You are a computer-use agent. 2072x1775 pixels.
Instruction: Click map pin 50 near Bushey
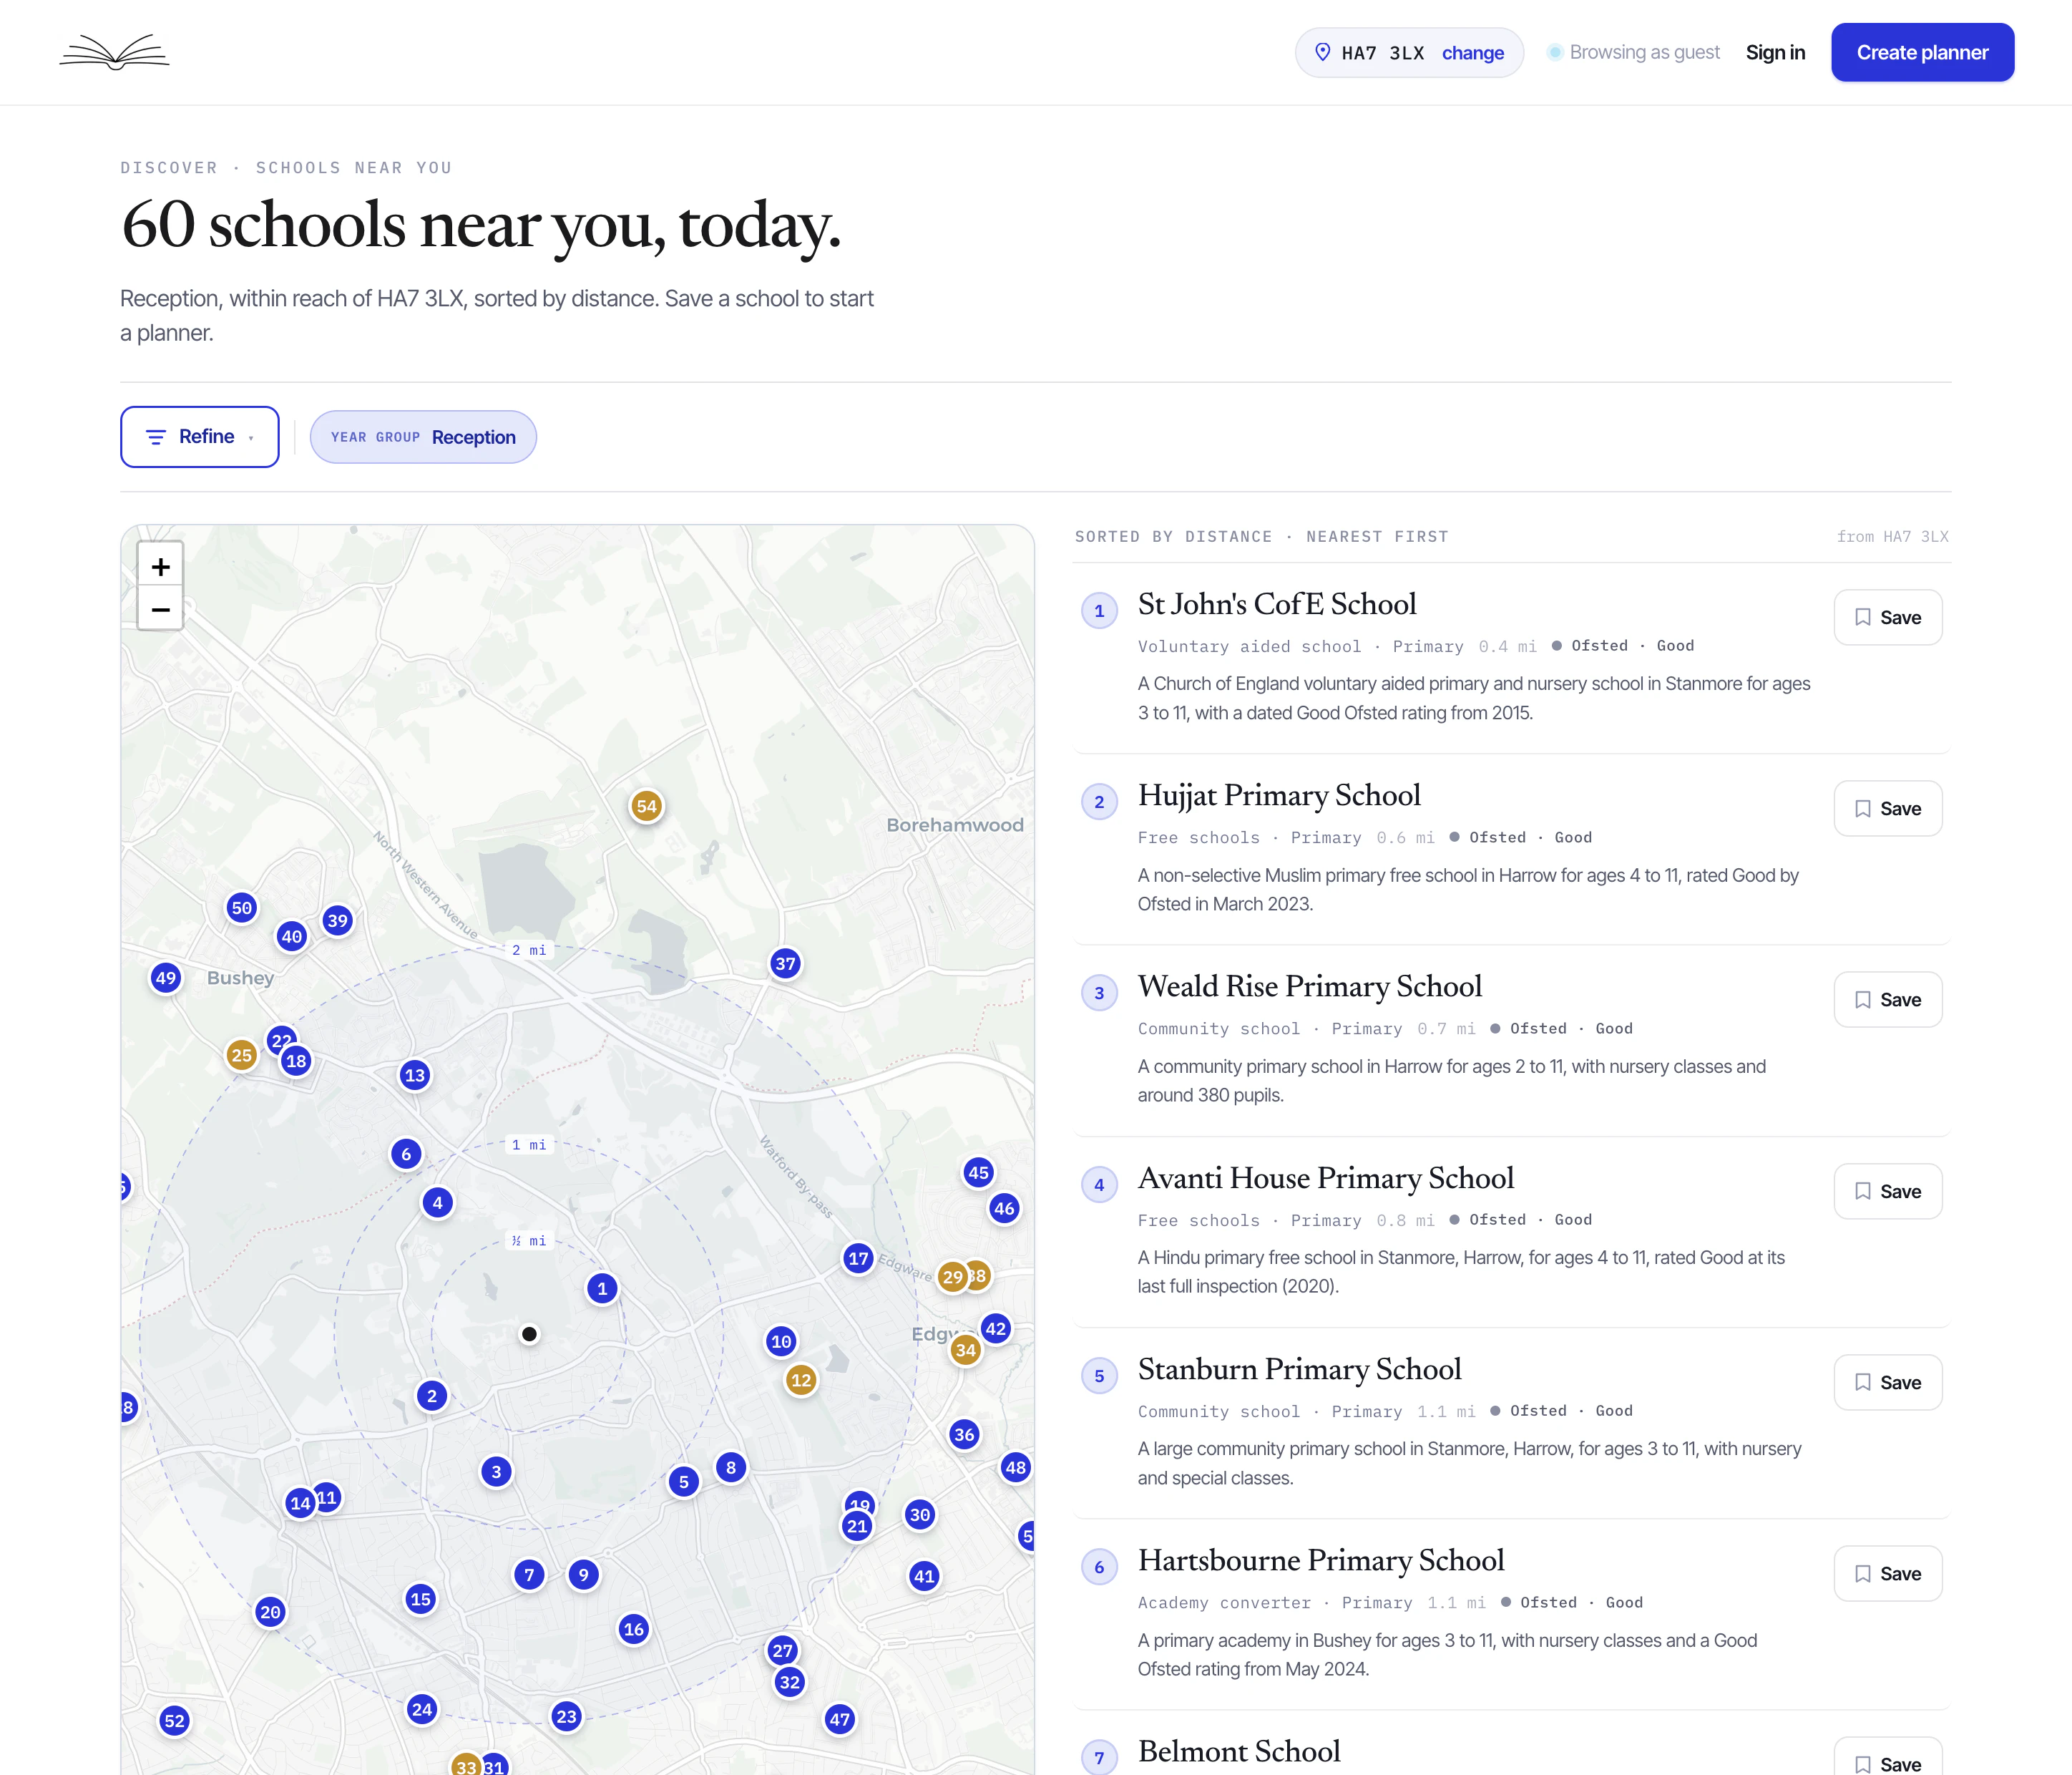tap(242, 908)
